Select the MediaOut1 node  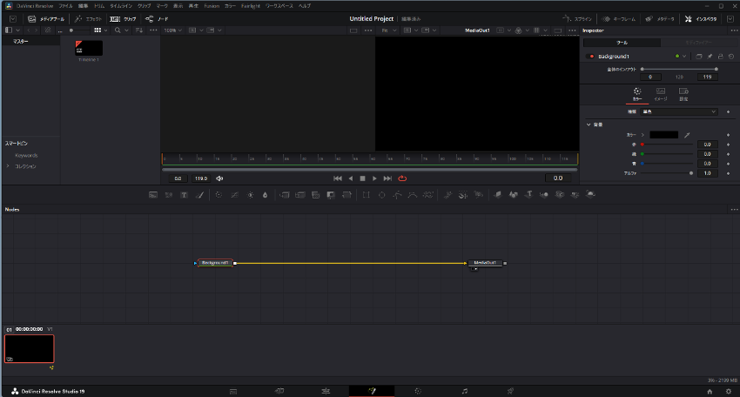(x=486, y=262)
